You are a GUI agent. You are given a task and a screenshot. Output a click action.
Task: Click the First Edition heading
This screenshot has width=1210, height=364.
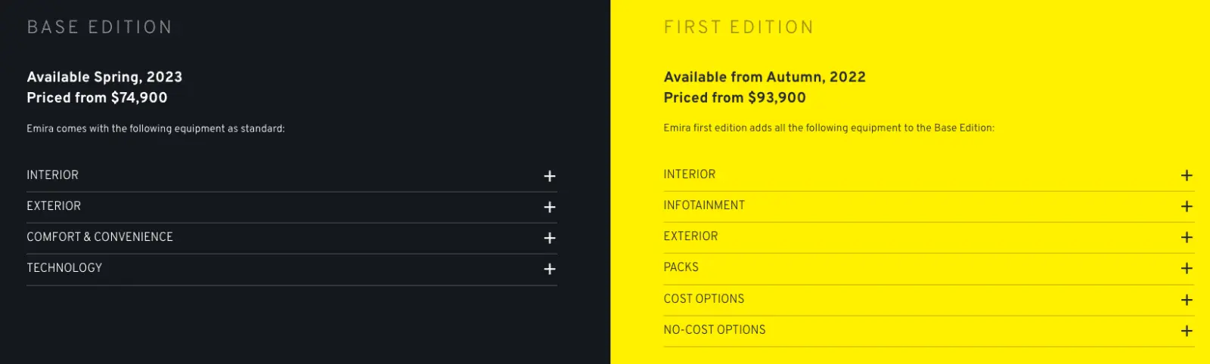[x=739, y=27]
